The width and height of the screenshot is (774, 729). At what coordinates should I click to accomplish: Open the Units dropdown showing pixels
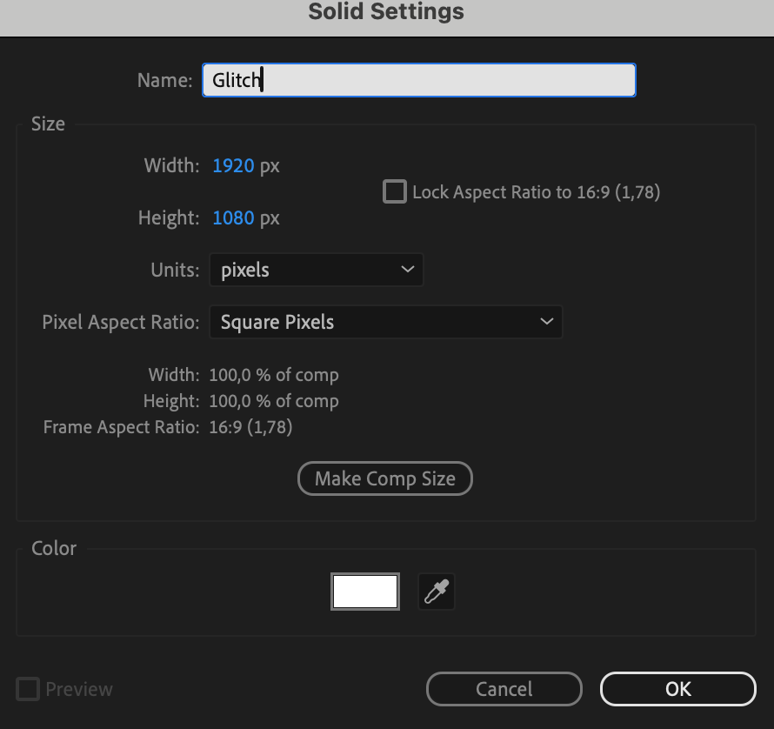pyautogui.click(x=316, y=270)
